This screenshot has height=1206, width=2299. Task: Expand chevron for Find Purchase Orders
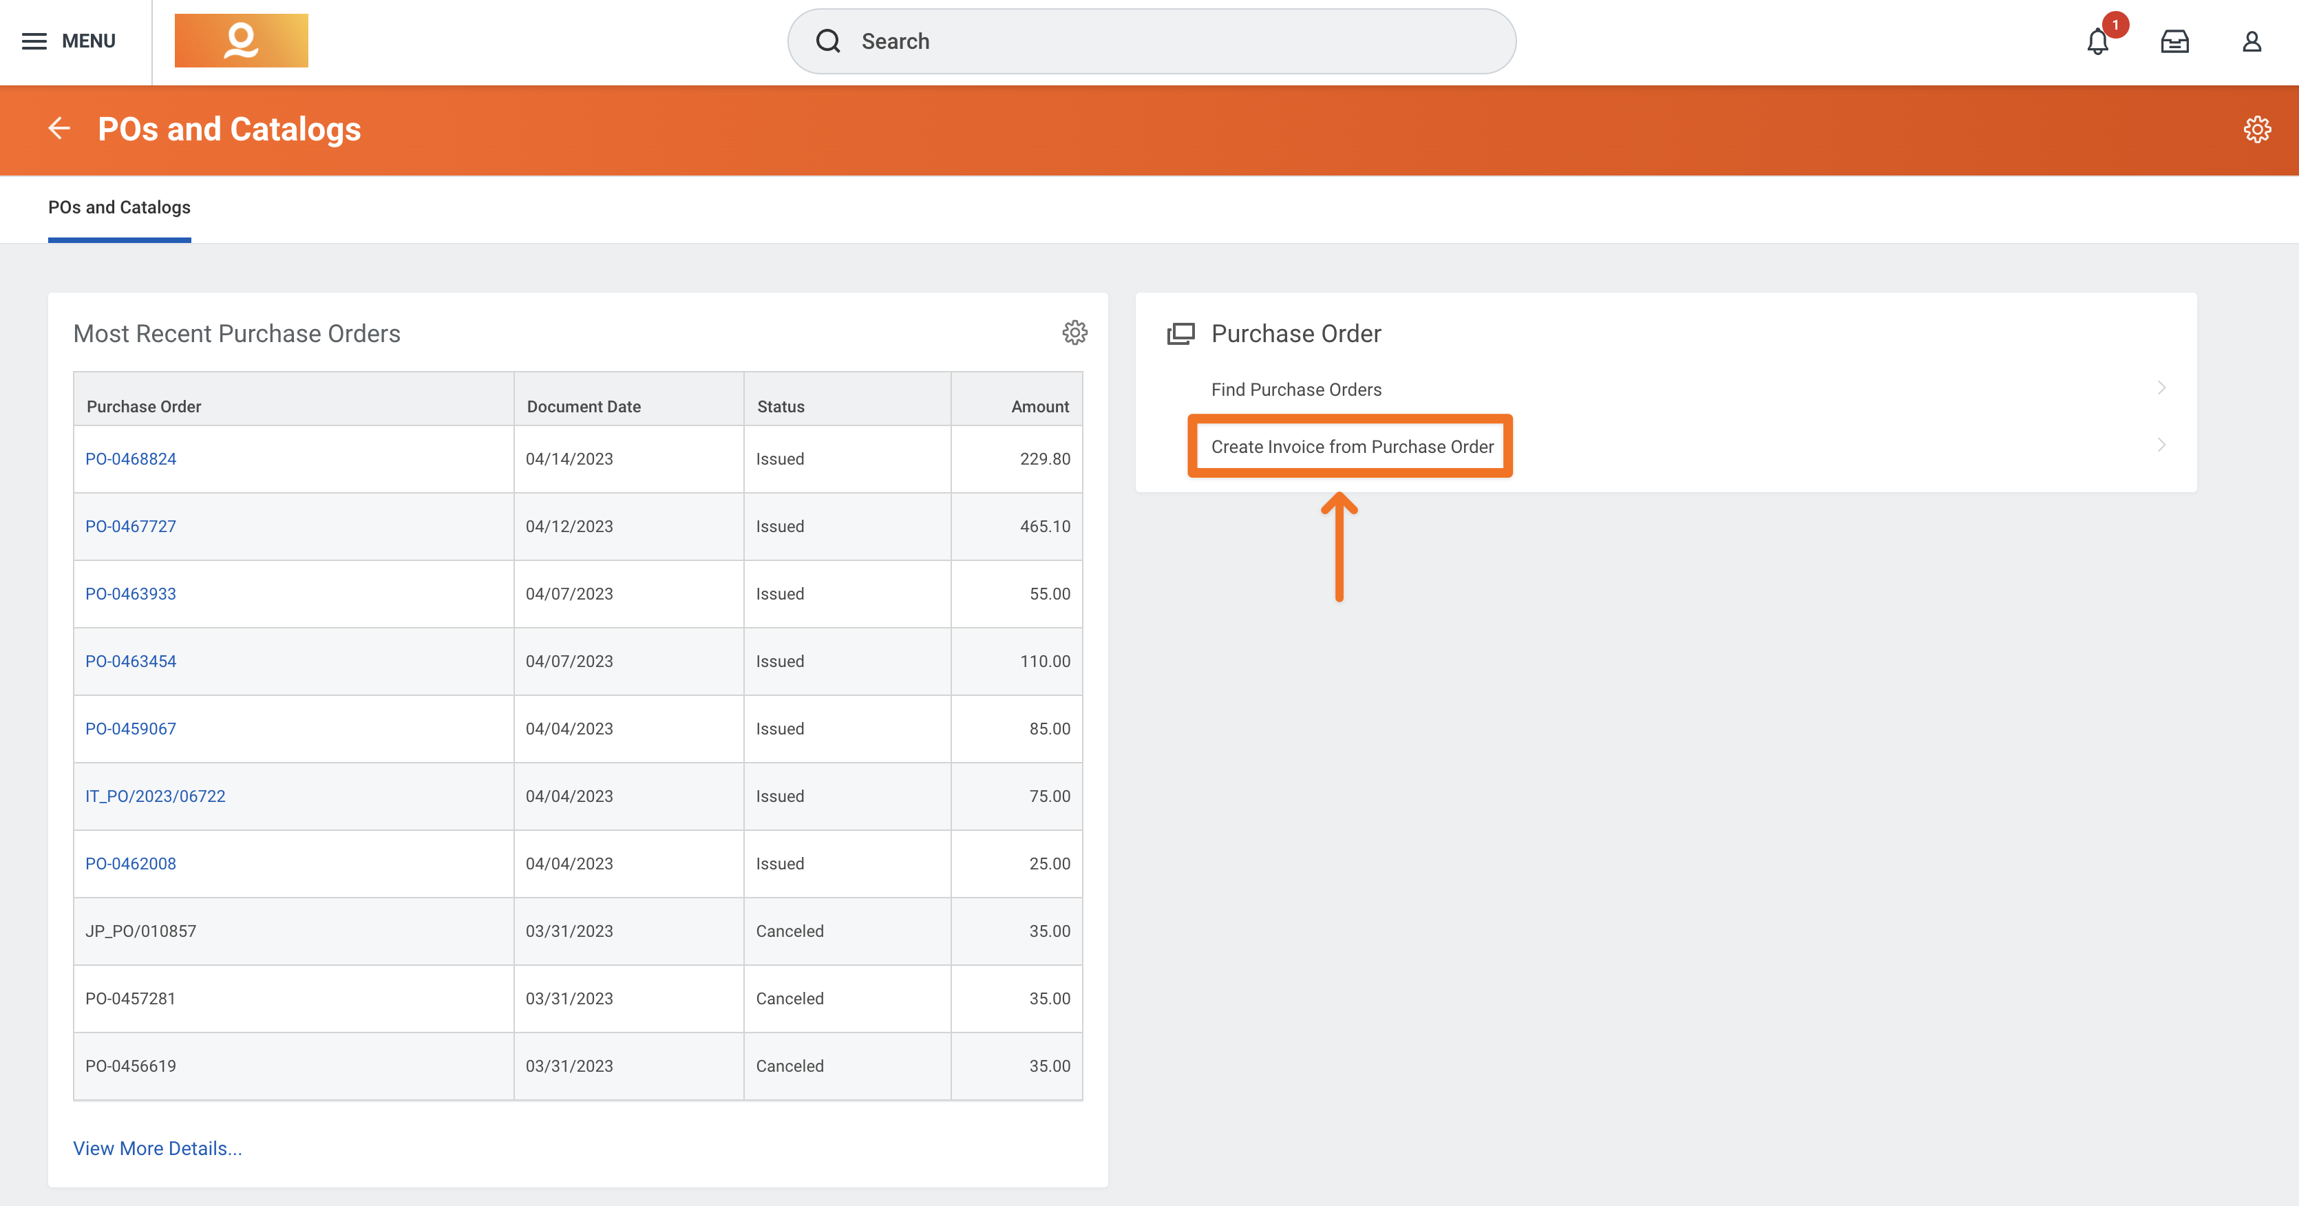coord(2161,388)
